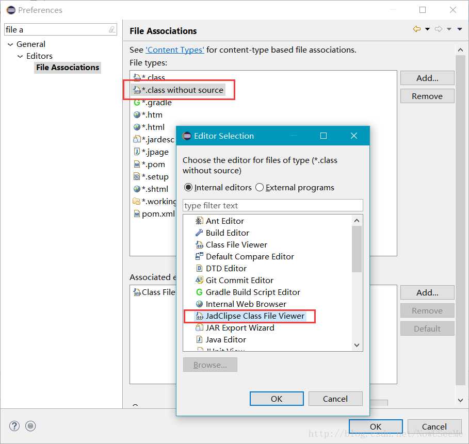Image resolution: width=469 pixels, height=444 pixels.
Task: Maximize the Editor Selection dialog
Action: 324,136
